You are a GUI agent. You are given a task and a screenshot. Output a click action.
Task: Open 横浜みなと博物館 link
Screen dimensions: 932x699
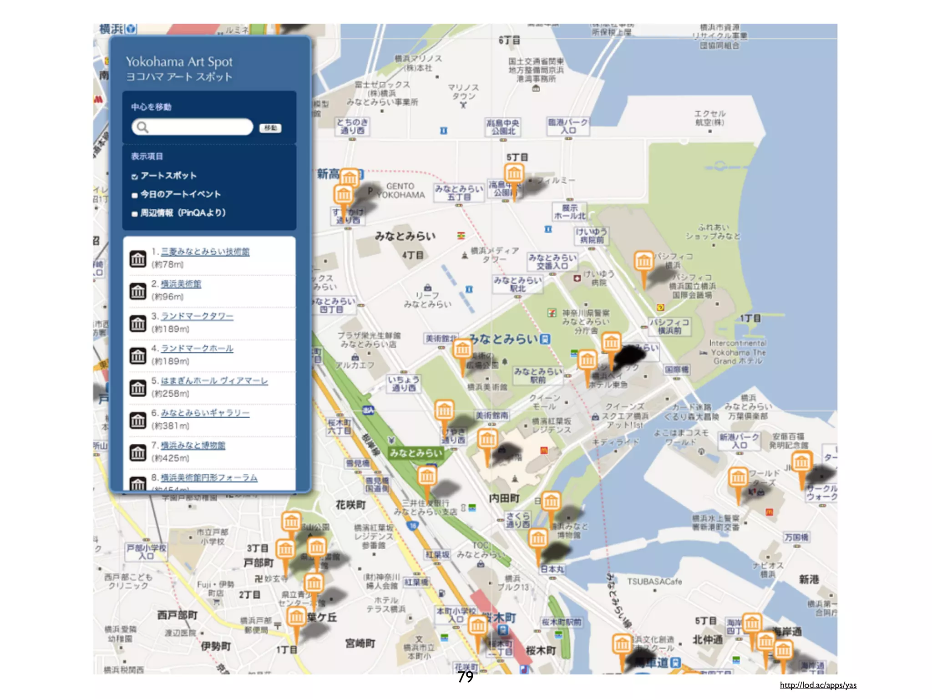coord(193,446)
